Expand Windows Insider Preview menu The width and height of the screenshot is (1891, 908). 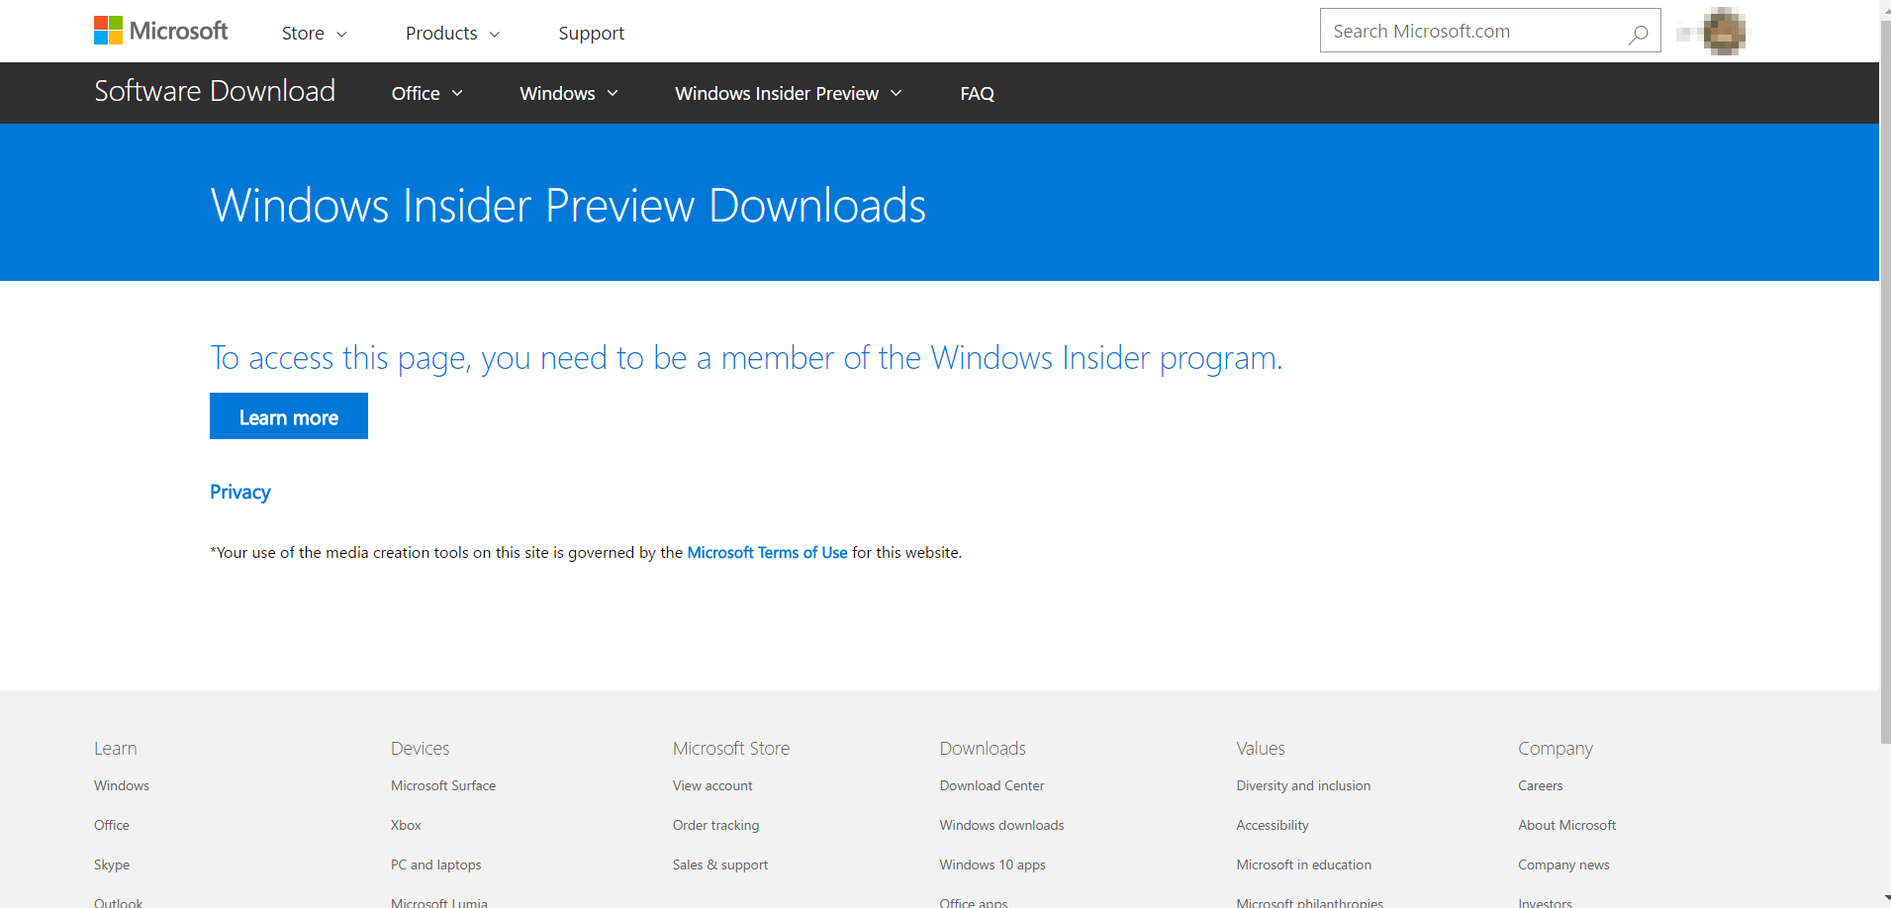tap(788, 93)
